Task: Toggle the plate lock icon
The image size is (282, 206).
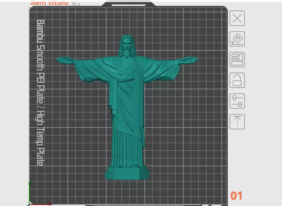Action: point(237,80)
